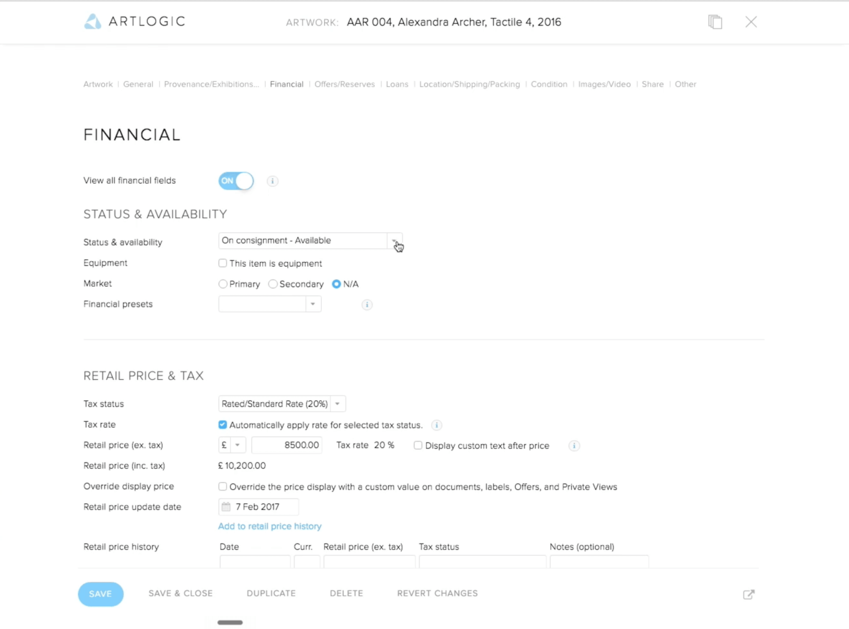Select Secondary market radio button
This screenshot has width=849, height=629.
273,284
